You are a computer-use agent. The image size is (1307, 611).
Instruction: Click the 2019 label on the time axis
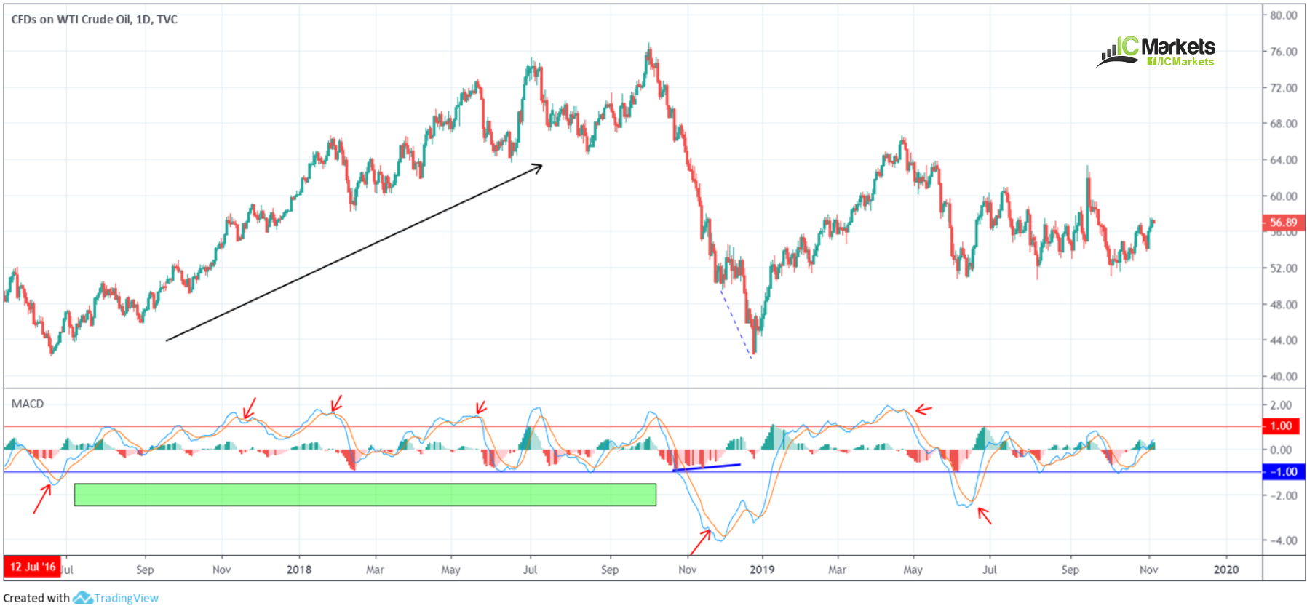tap(762, 570)
